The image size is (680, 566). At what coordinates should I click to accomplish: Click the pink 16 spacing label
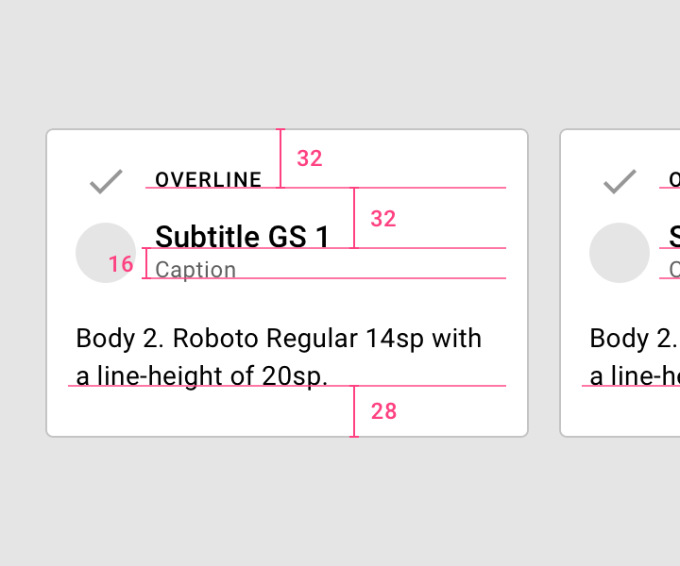click(121, 264)
